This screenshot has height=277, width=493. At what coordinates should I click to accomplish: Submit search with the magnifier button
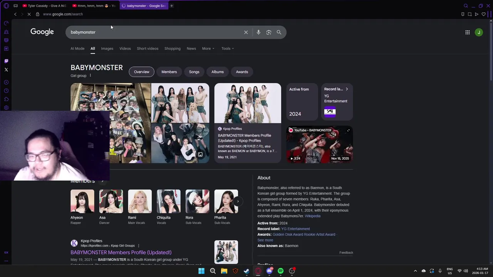tap(279, 32)
